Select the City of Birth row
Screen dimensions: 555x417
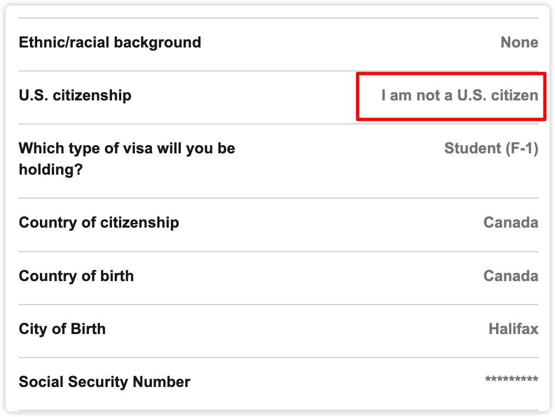279,331
